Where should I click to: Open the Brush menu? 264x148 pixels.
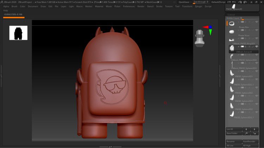14,6
